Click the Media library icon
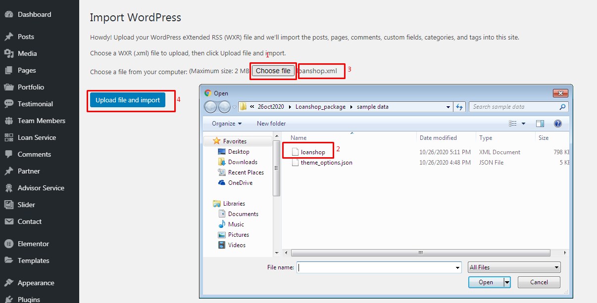Image resolution: width=597 pixels, height=303 pixels. pyautogui.click(x=8, y=53)
